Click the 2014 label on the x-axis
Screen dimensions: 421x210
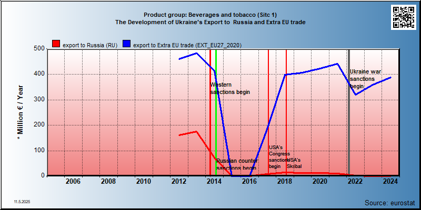(x=214, y=182)
